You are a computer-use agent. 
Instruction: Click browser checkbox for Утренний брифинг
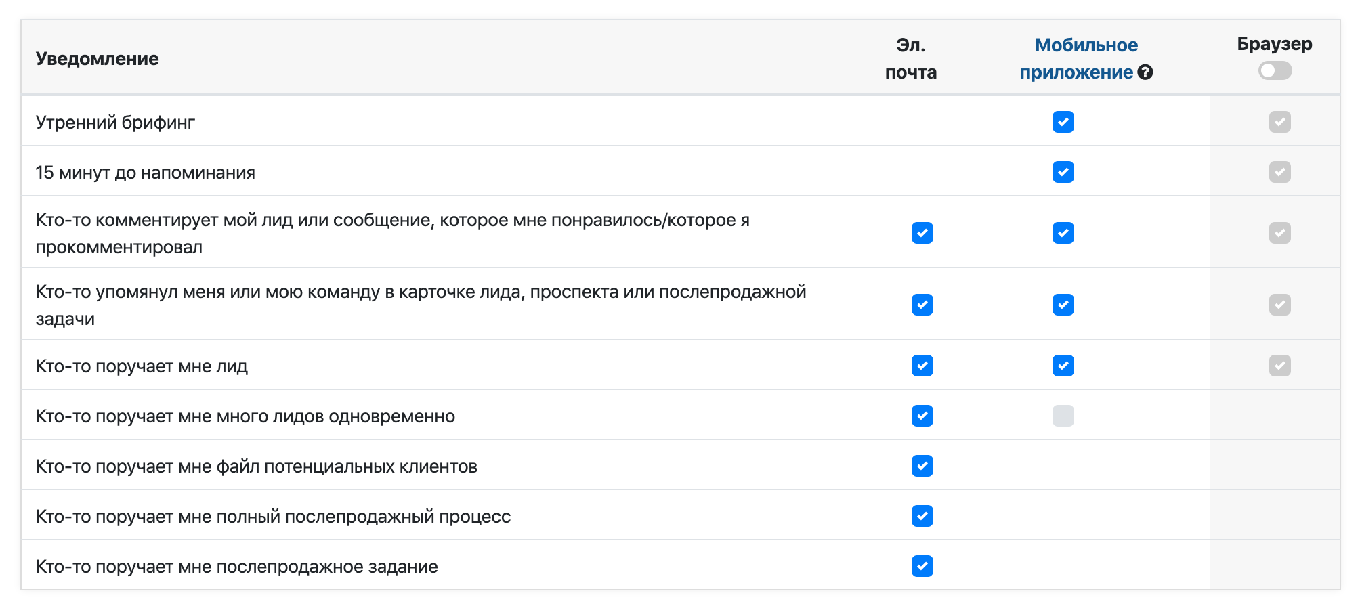(x=1279, y=123)
